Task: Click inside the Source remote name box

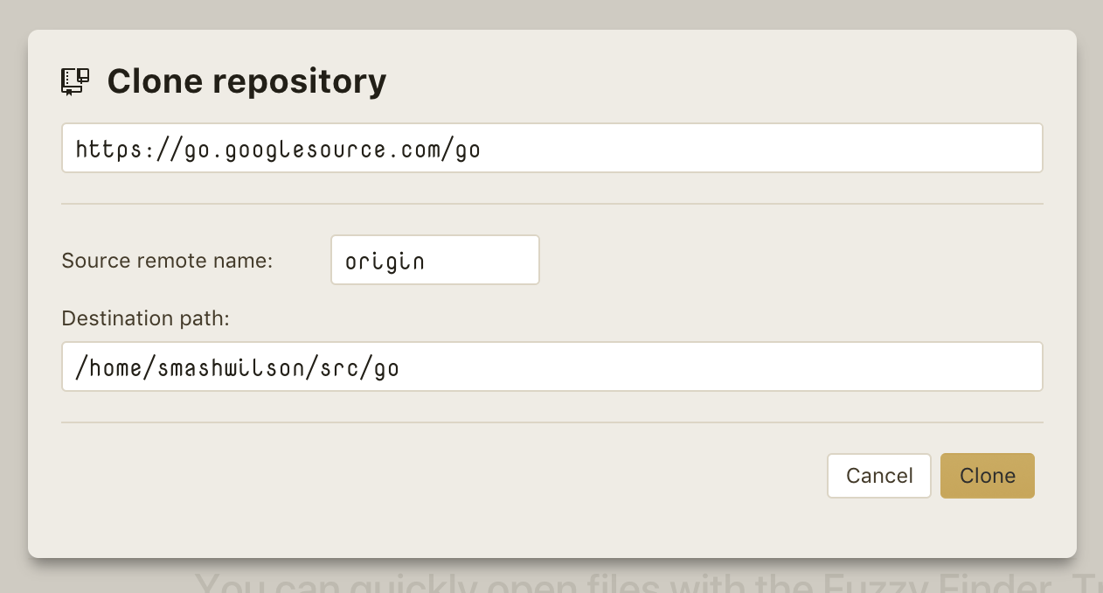Action: 434,260
